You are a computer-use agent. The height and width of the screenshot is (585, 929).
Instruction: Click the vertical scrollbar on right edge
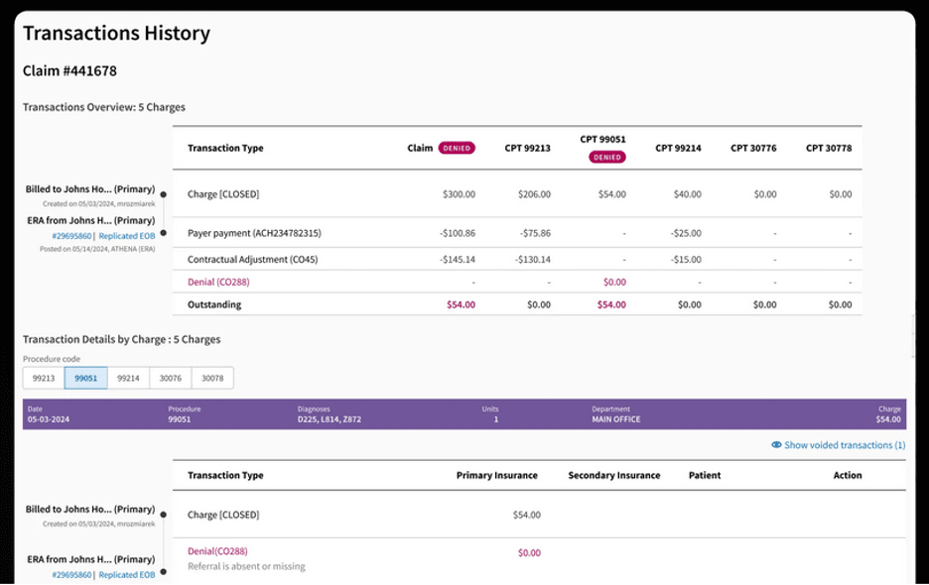click(913, 337)
